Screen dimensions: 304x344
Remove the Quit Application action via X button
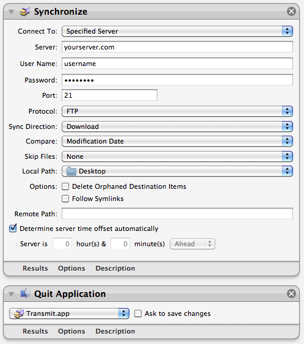[291, 293]
